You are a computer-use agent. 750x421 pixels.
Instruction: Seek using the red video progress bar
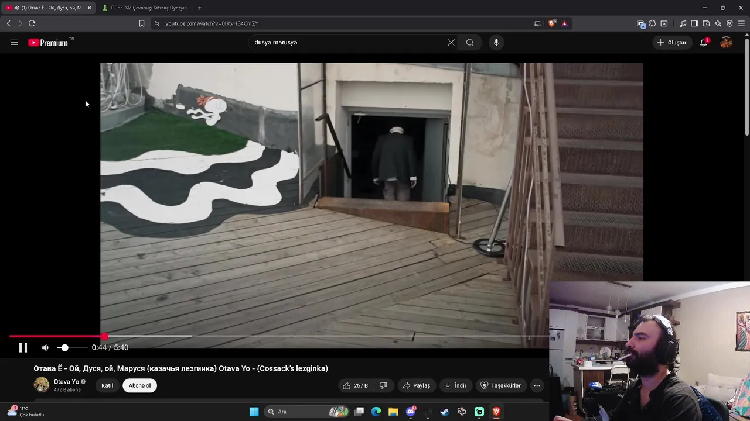coord(279,336)
